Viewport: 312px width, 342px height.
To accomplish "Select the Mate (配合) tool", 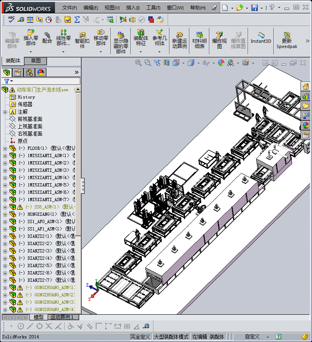I will (x=47, y=38).
